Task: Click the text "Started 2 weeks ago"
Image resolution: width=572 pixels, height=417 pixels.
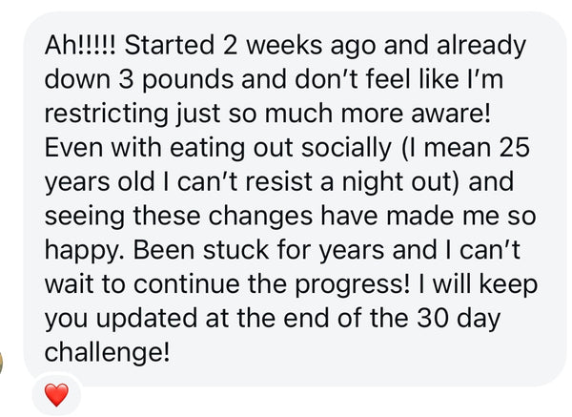Action: 233,45
